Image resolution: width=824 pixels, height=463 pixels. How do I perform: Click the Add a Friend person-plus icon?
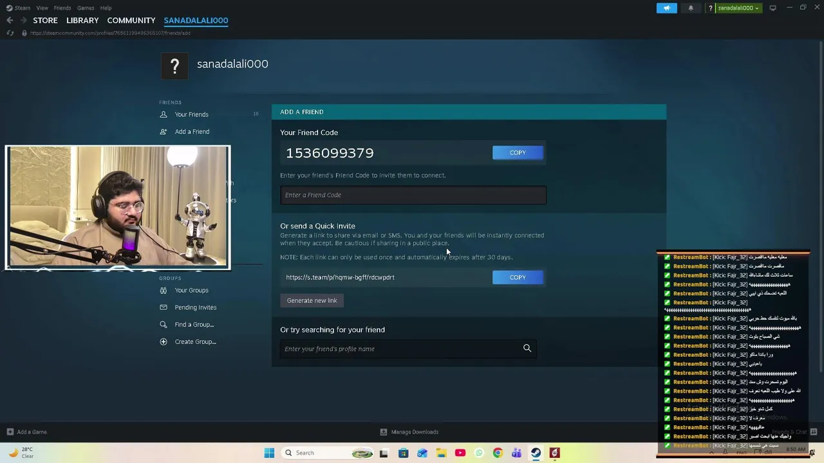coord(163,131)
